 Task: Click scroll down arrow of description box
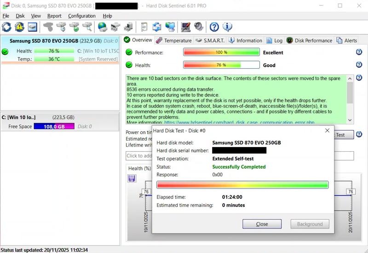[350, 120]
